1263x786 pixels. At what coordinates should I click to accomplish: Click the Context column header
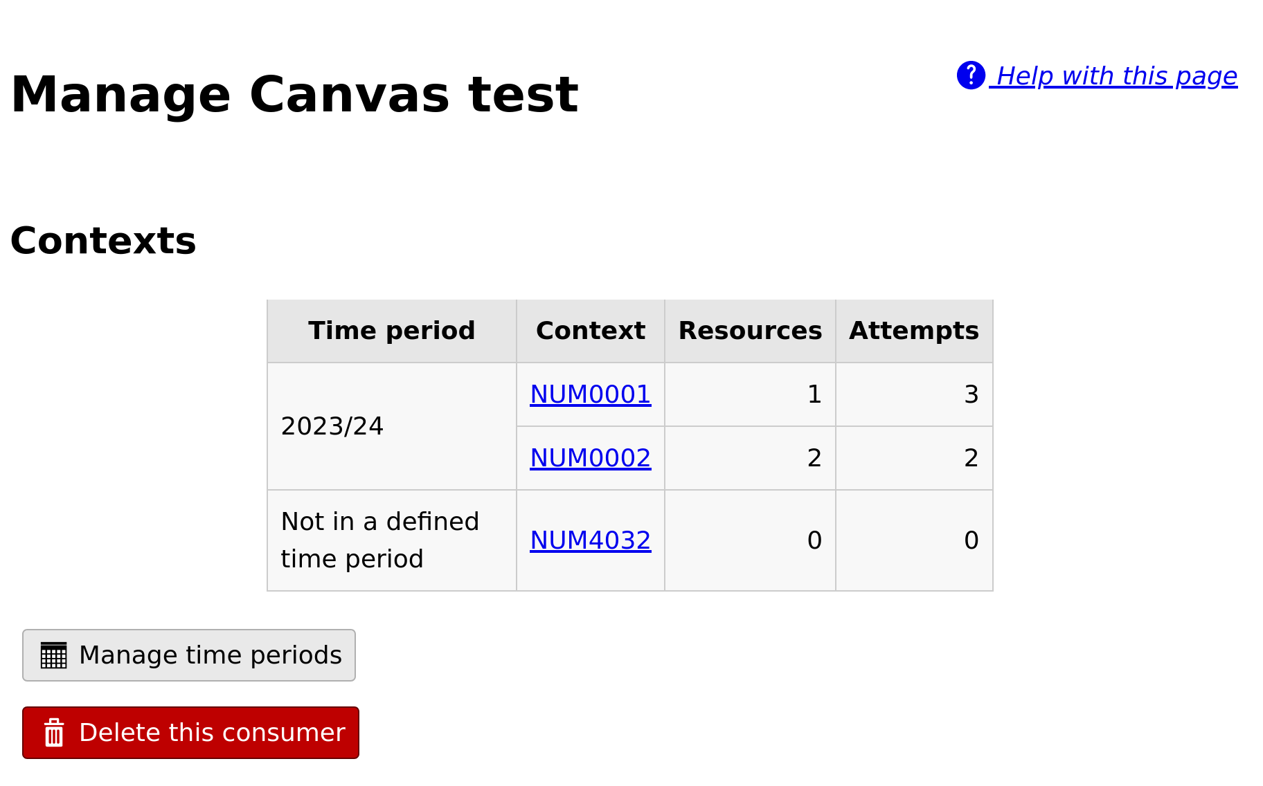tap(590, 331)
